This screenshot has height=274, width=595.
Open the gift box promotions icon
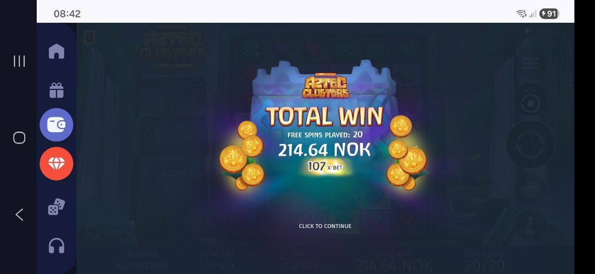click(x=57, y=90)
